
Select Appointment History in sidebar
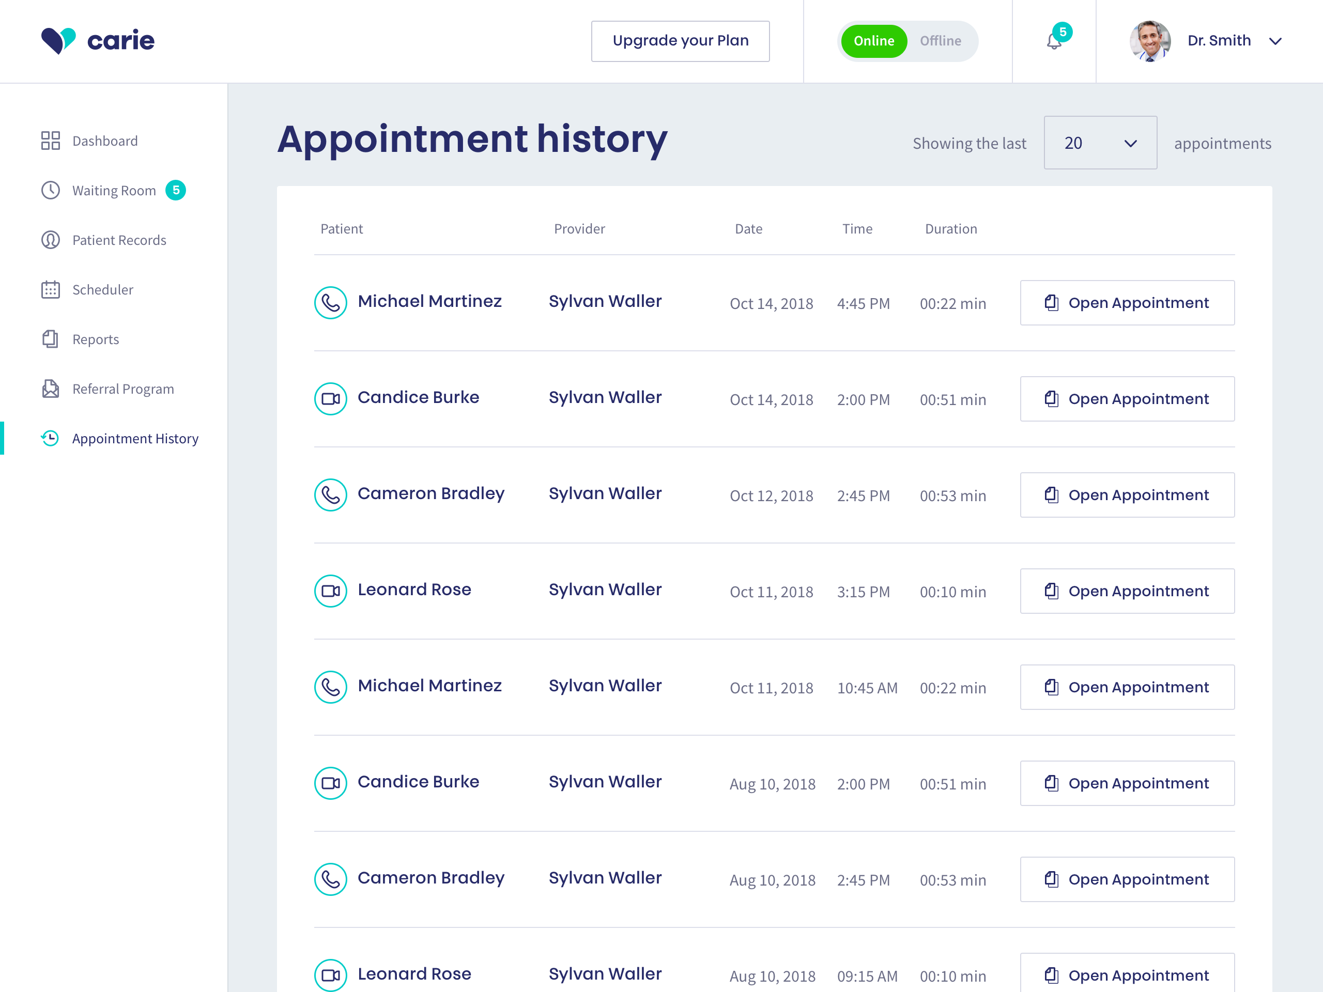(x=135, y=438)
